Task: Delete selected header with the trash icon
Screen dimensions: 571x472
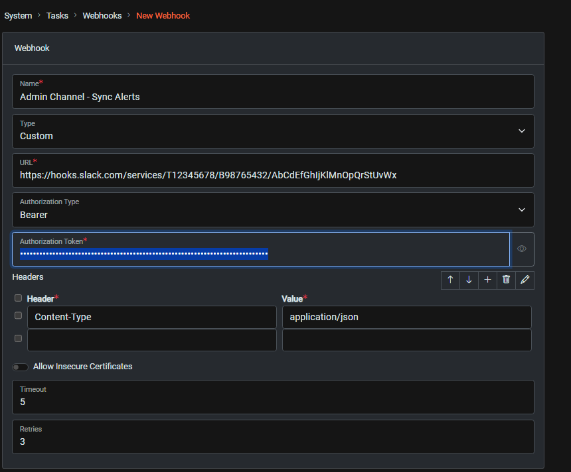Action: pyautogui.click(x=506, y=280)
